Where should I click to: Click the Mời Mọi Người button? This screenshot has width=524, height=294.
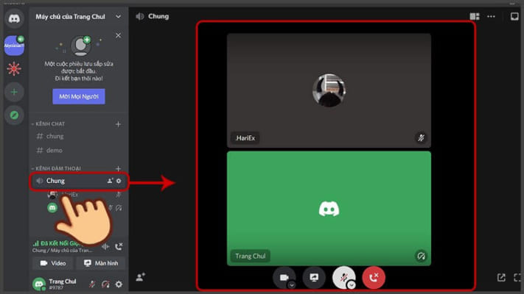(79, 96)
